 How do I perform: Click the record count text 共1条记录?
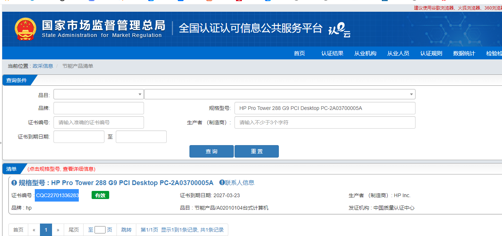coord(211,230)
